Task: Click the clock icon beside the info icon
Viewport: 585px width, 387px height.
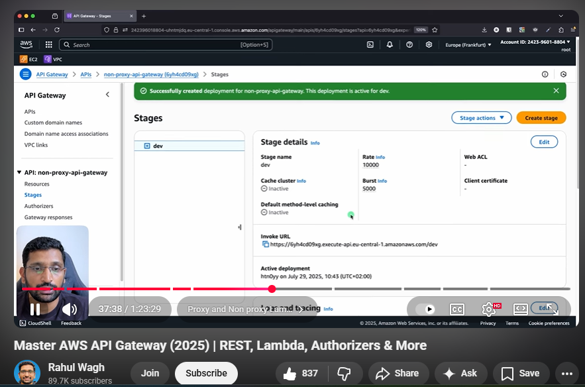Action: click(x=563, y=74)
